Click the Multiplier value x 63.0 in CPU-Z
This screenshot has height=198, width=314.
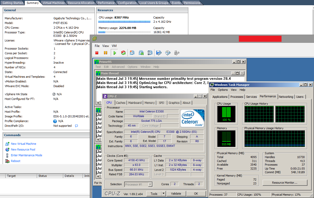137,165
